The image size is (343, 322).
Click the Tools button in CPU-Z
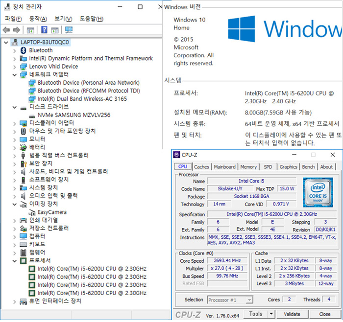pyautogui.click(x=256, y=314)
